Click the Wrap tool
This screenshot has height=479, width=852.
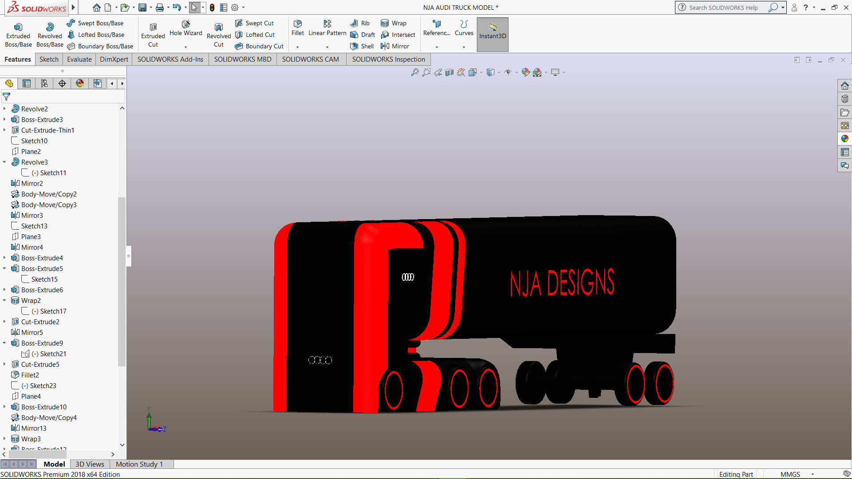[x=394, y=23]
